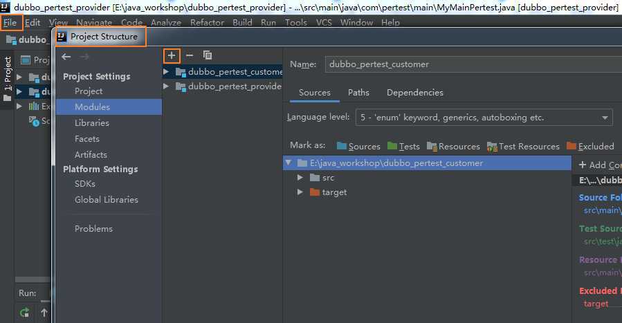Screen dimensions: 622x323
Task: Mark folder as Sources
Action: (x=358, y=146)
